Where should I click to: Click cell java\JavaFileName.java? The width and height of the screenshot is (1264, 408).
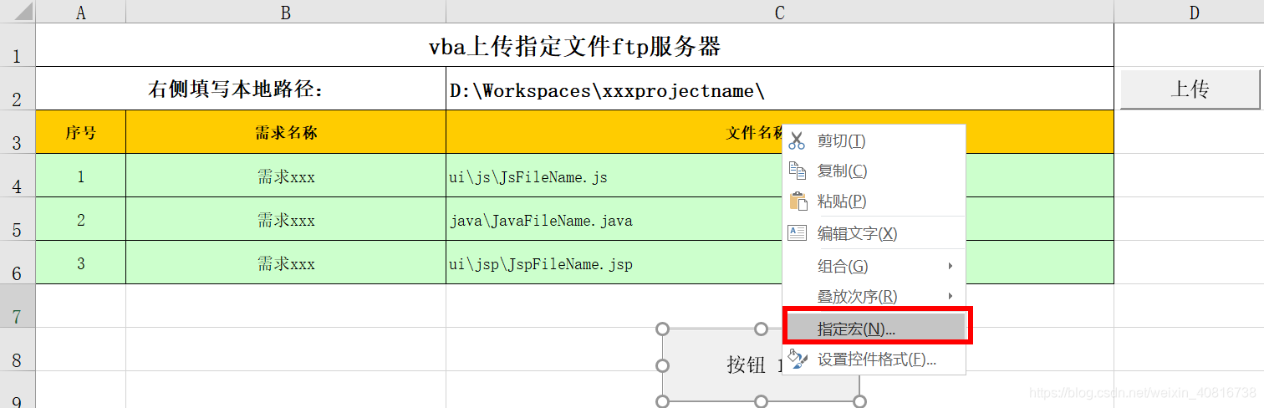780,219
